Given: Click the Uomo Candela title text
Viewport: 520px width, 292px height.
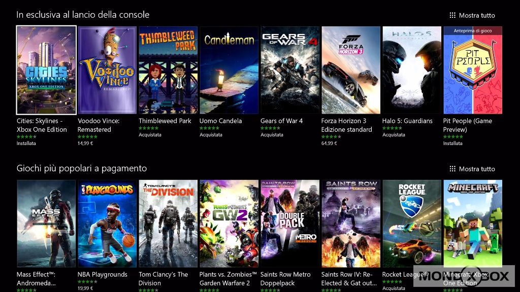Looking at the screenshot, I should pyautogui.click(x=220, y=121).
